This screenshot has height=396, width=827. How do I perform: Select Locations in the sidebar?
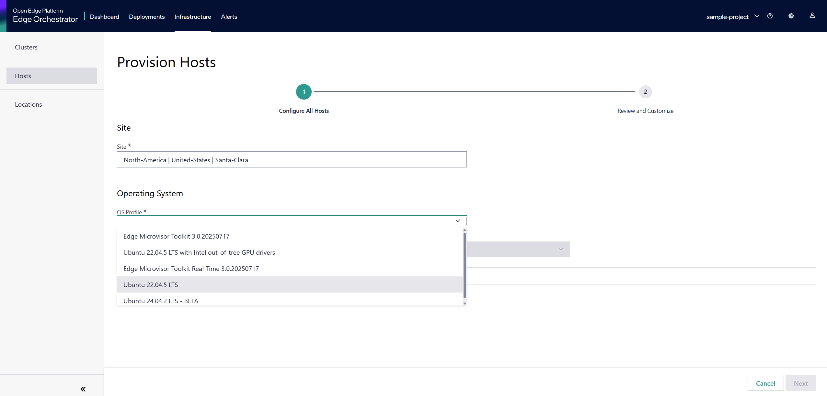(x=52, y=104)
